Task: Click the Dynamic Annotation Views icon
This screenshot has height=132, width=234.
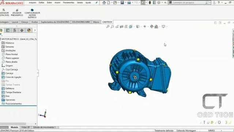Action: pyautogui.click(x=126, y=27)
